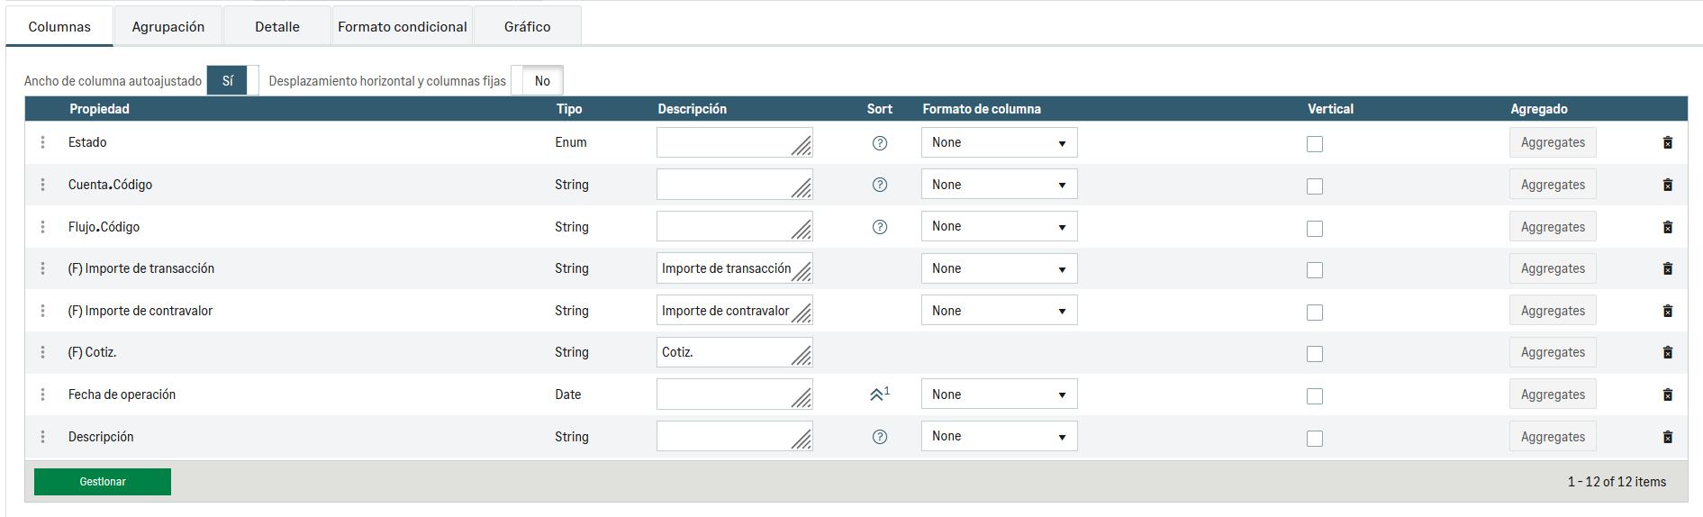Viewport: 1703px width, 517px height.
Task: Click drag handle for (F) Importe de contravalor
Action: [42, 311]
